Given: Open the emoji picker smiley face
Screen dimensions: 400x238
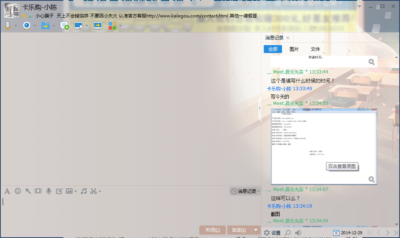Looking at the screenshot, I should tap(17, 191).
